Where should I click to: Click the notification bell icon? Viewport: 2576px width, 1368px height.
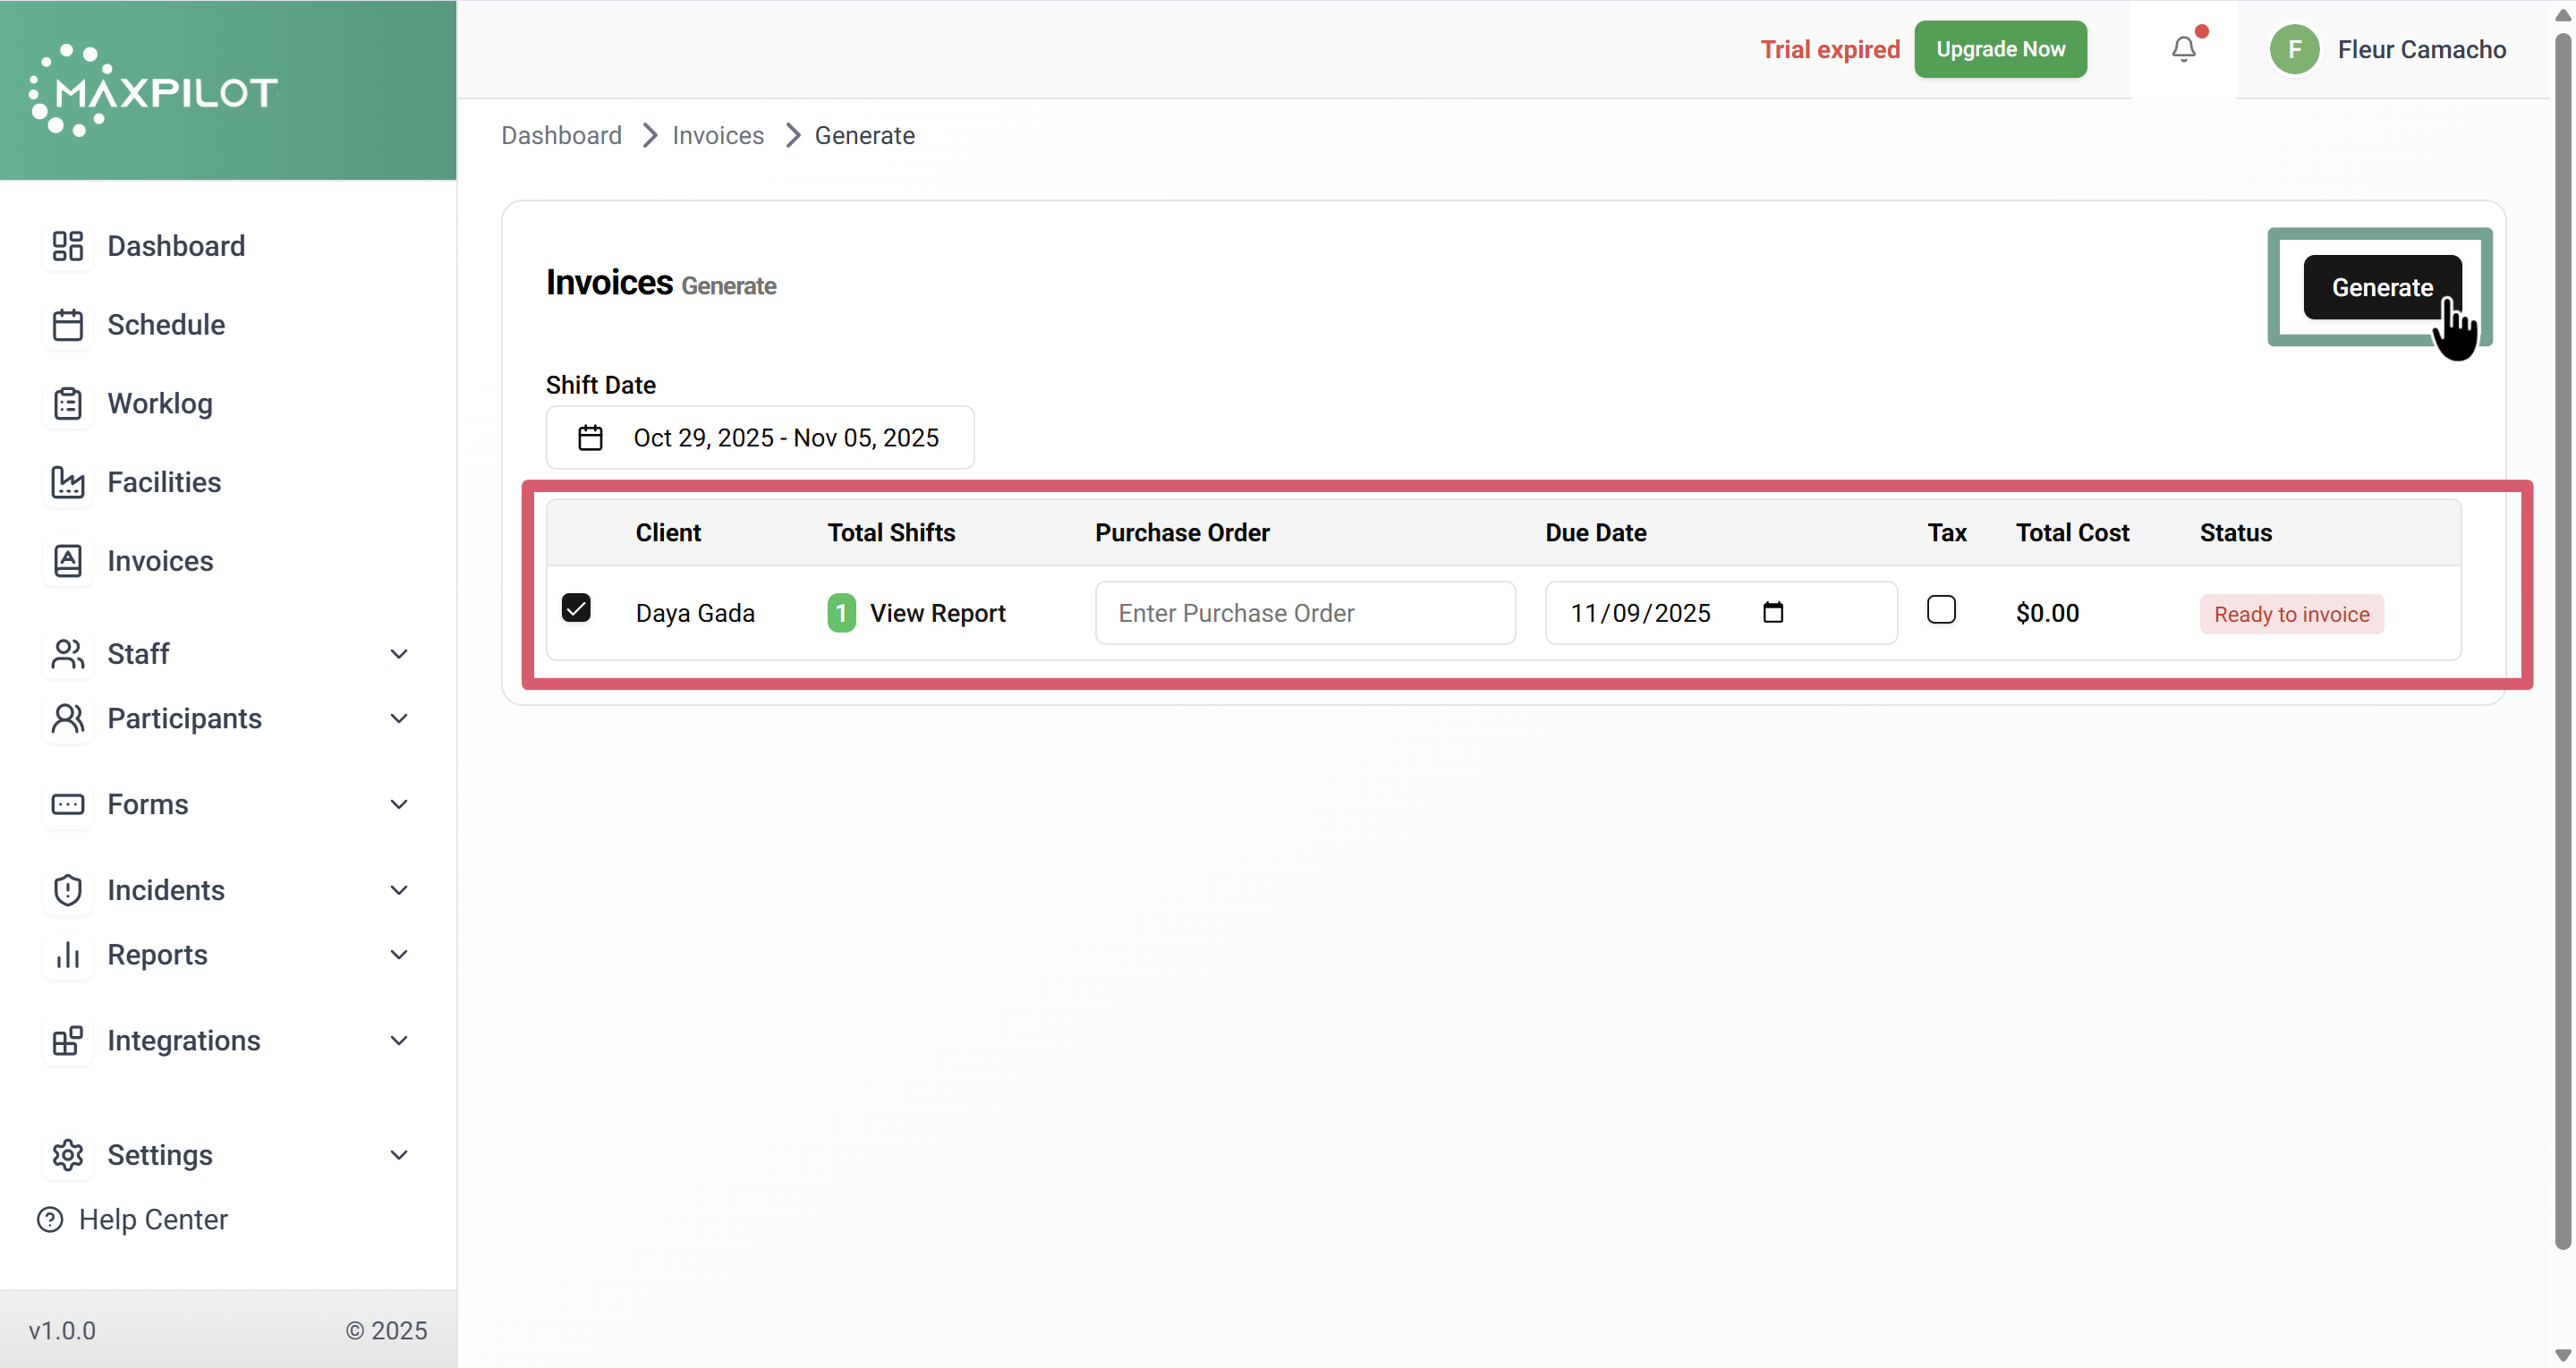pos(2183,49)
